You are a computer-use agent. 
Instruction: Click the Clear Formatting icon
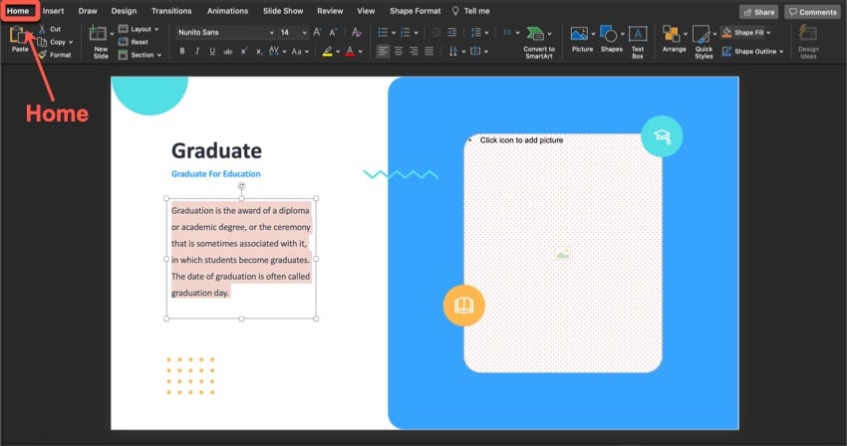point(357,33)
